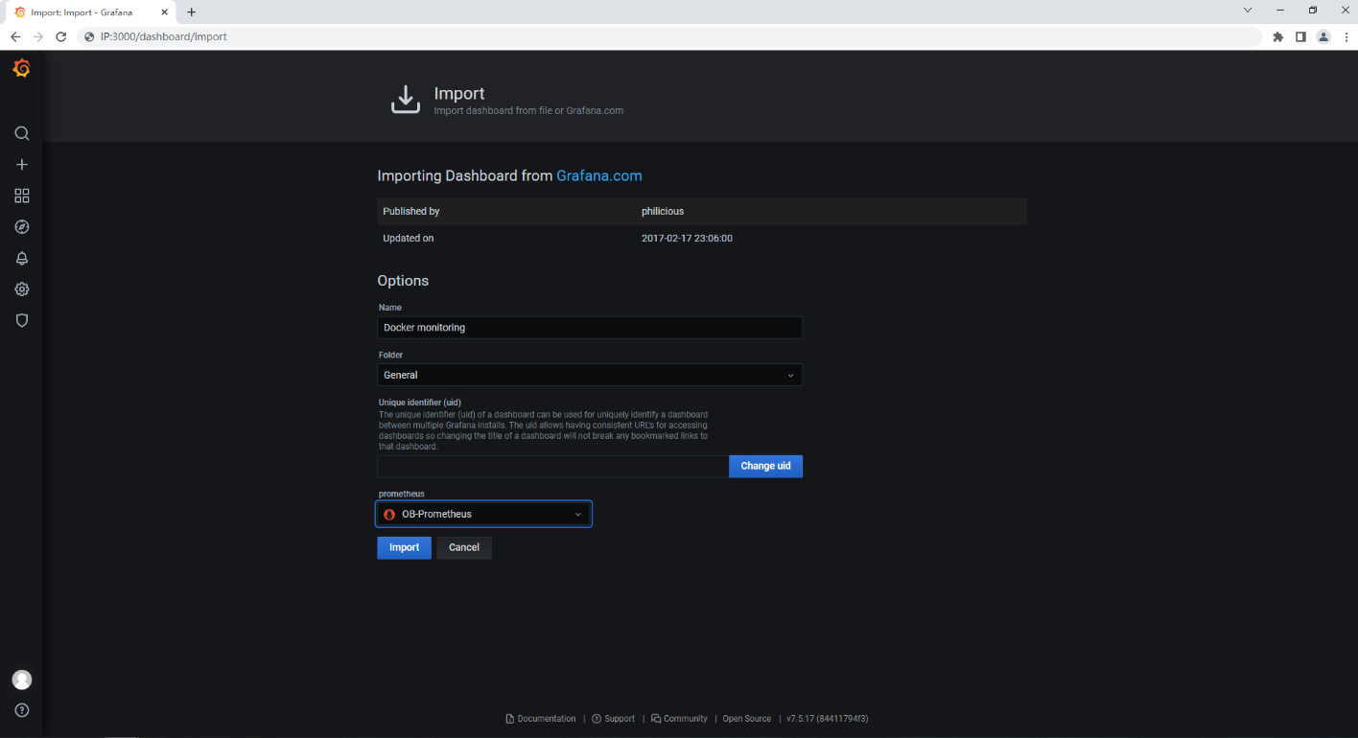
Task: Click the large import download icon in header
Action: (x=406, y=99)
